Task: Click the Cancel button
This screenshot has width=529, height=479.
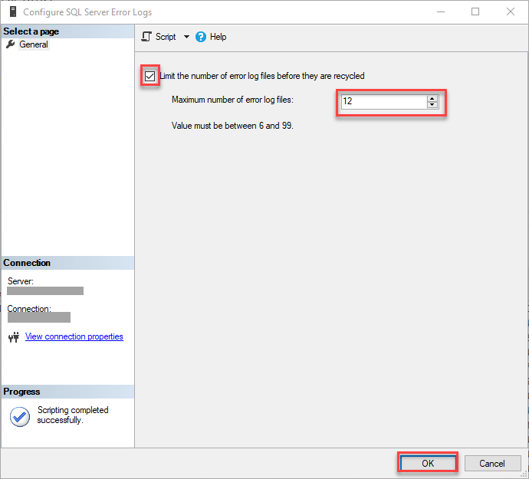Action: tap(492, 463)
